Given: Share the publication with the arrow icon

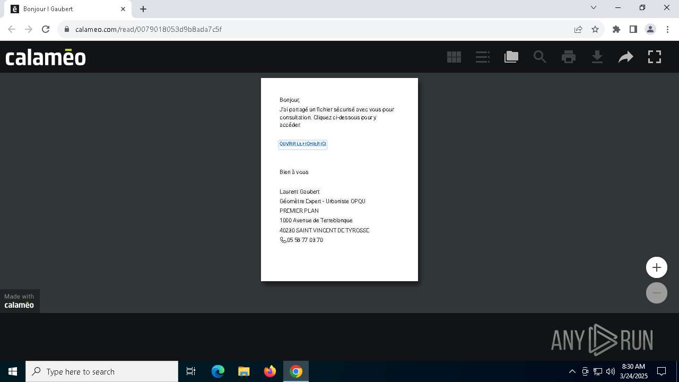Looking at the screenshot, I should coord(626,57).
